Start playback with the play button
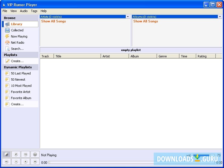 click(x=16, y=162)
